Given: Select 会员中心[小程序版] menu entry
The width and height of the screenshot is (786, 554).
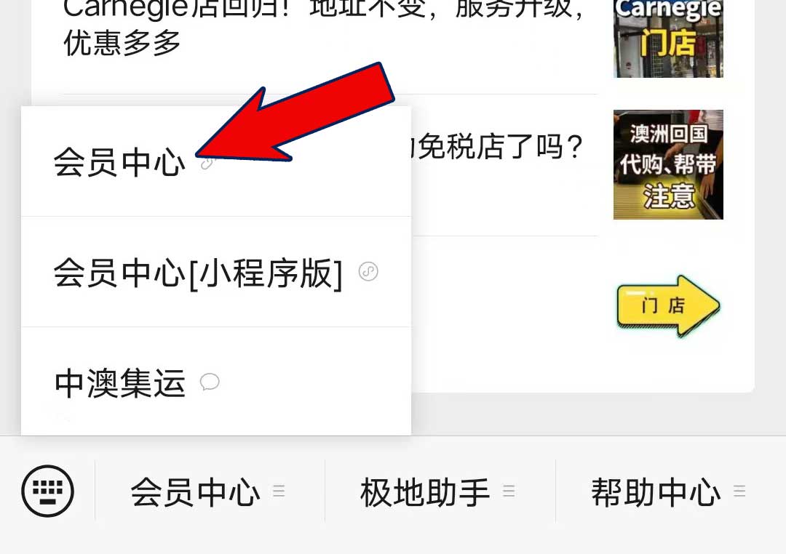Looking at the screenshot, I should click(x=216, y=272).
